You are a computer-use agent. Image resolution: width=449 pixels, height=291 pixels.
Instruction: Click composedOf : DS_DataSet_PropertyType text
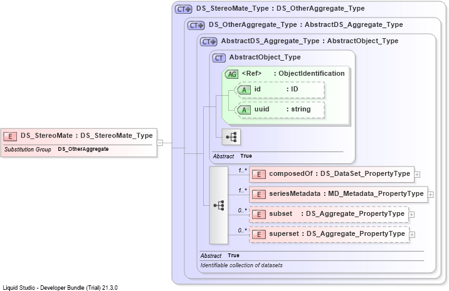(340, 173)
